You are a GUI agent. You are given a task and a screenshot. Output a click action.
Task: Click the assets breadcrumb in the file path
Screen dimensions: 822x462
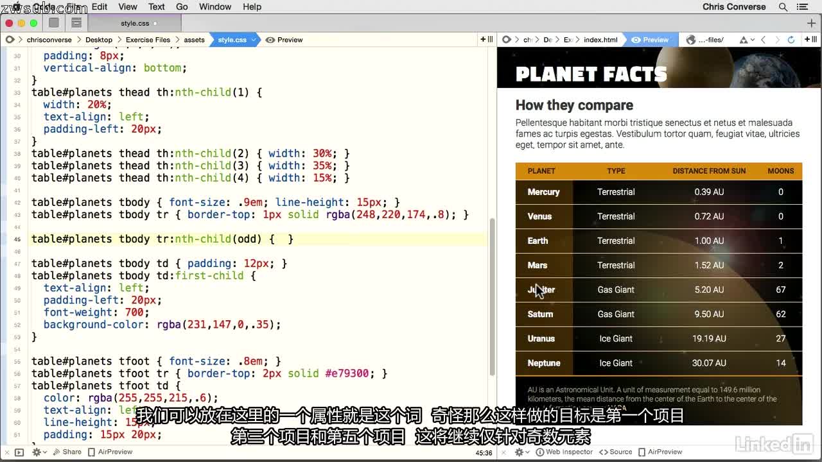pos(194,39)
